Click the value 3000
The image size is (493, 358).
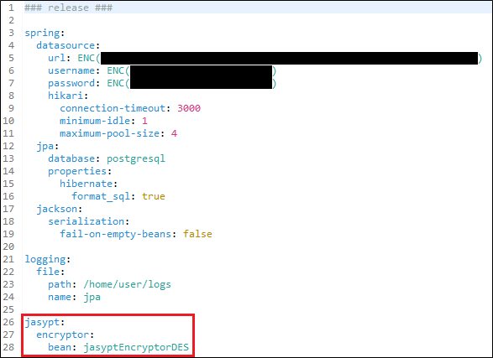coord(189,108)
